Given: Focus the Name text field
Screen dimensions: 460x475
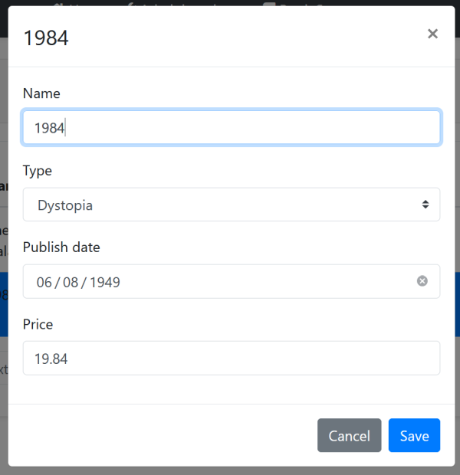Looking at the screenshot, I should pos(230,128).
